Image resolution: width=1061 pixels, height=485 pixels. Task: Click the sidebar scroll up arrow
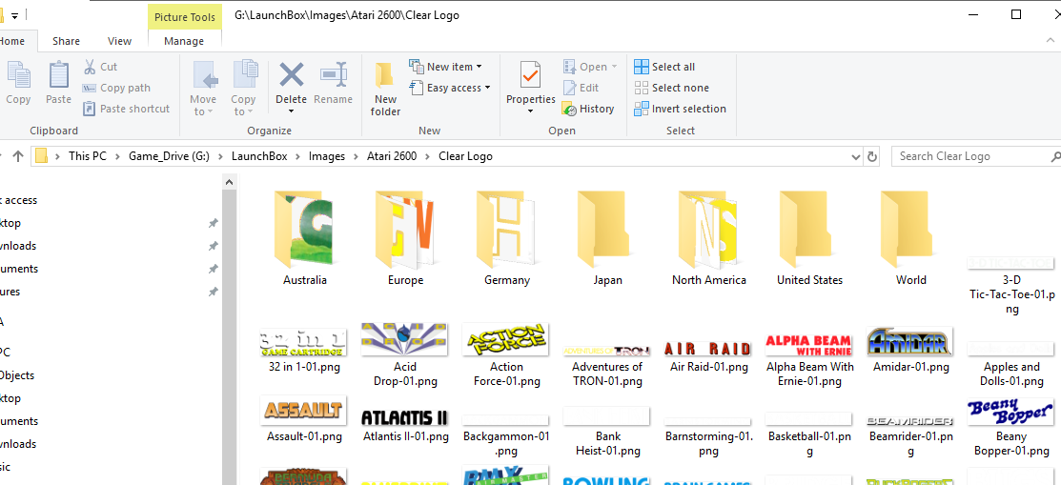[230, 182]
